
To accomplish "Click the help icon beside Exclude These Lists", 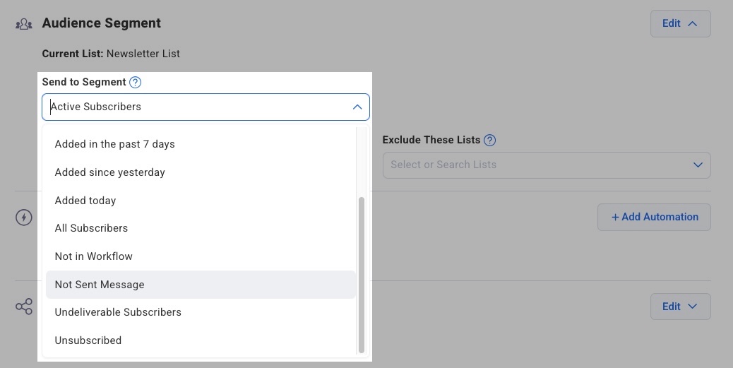I will (x=489, y=140).
